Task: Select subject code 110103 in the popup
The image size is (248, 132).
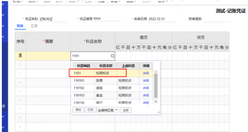Action: [x=79, y=95]
